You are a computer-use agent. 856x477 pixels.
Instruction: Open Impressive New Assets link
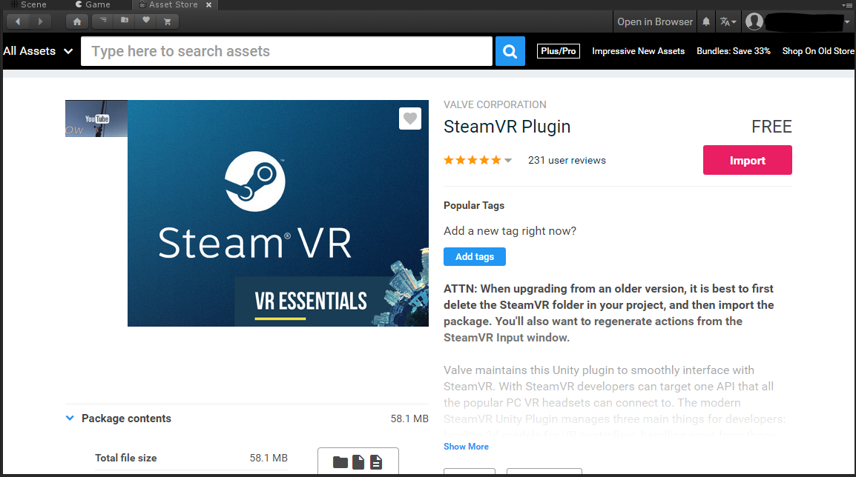tap(638, 51)
